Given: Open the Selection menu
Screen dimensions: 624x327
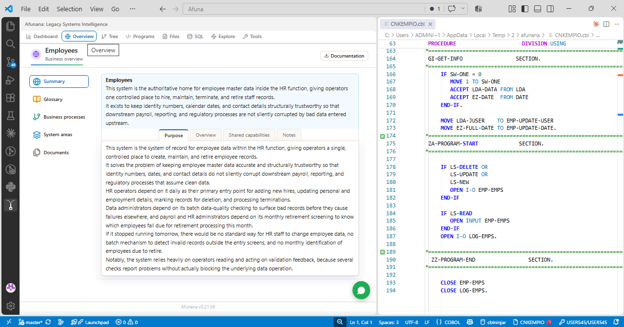Looking at the screenshot, I should (69, 9).
